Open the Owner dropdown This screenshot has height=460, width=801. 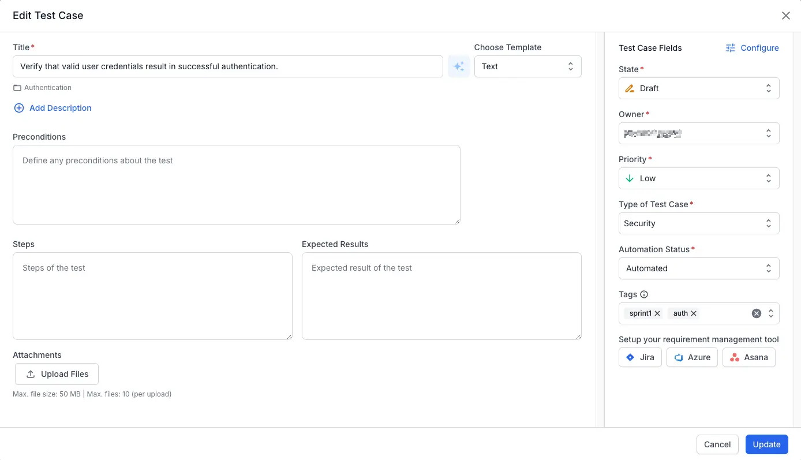pos(698,133)
